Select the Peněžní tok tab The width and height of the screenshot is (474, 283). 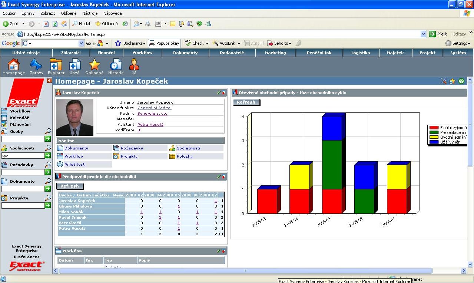click(x=319, y=53)
